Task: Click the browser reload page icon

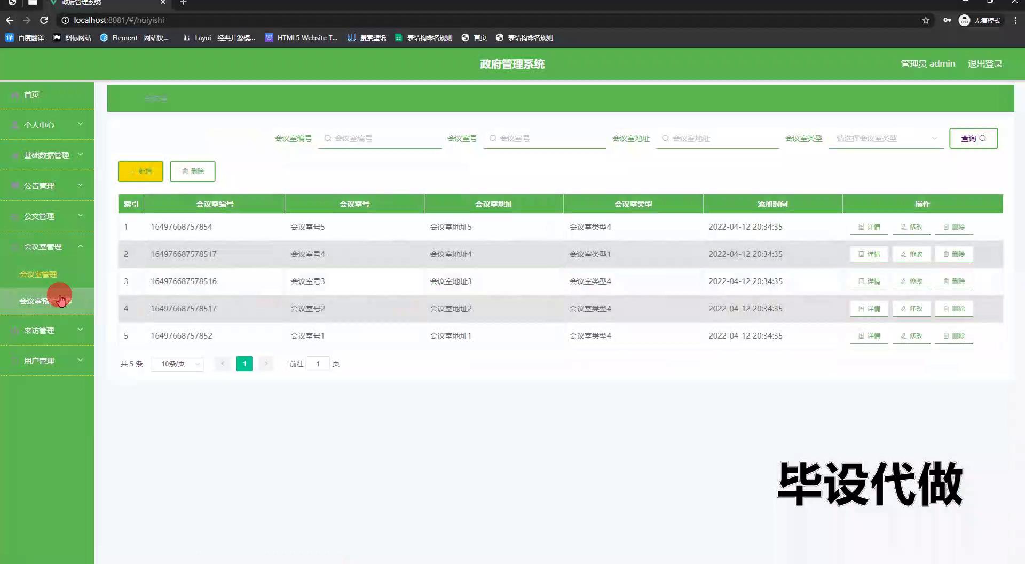Action: pyautogui.click(x=44, y=20)
